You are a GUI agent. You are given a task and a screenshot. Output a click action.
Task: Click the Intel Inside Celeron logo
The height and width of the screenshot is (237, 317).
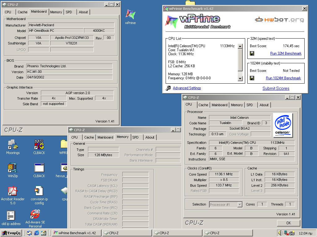pos(283,125)
